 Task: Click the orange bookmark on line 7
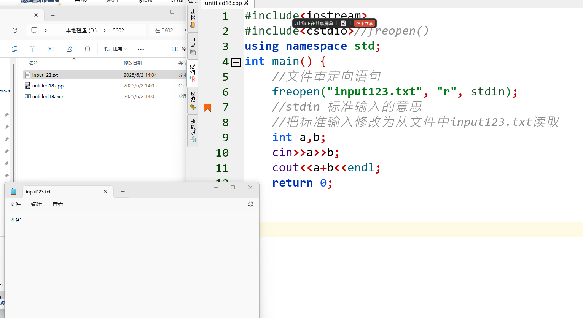coord(207,108)
